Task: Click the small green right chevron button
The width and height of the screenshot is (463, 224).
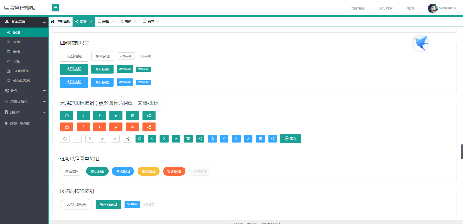Action: click(164, 138)
